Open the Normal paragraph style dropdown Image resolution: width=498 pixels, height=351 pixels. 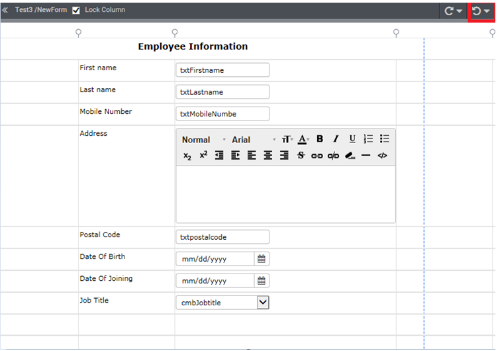coord(203,140)
